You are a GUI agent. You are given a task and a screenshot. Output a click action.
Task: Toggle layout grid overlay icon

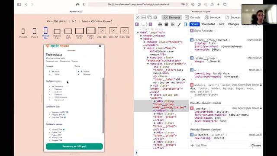point(173,24)
